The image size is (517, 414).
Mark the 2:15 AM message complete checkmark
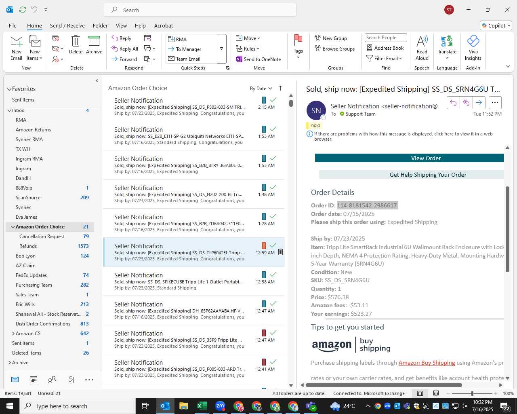tap(273, 99)
